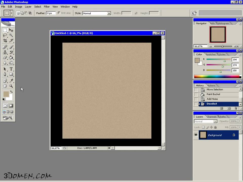
Task: Select the Clone Stamp tool
Action: tap(5, 52)
